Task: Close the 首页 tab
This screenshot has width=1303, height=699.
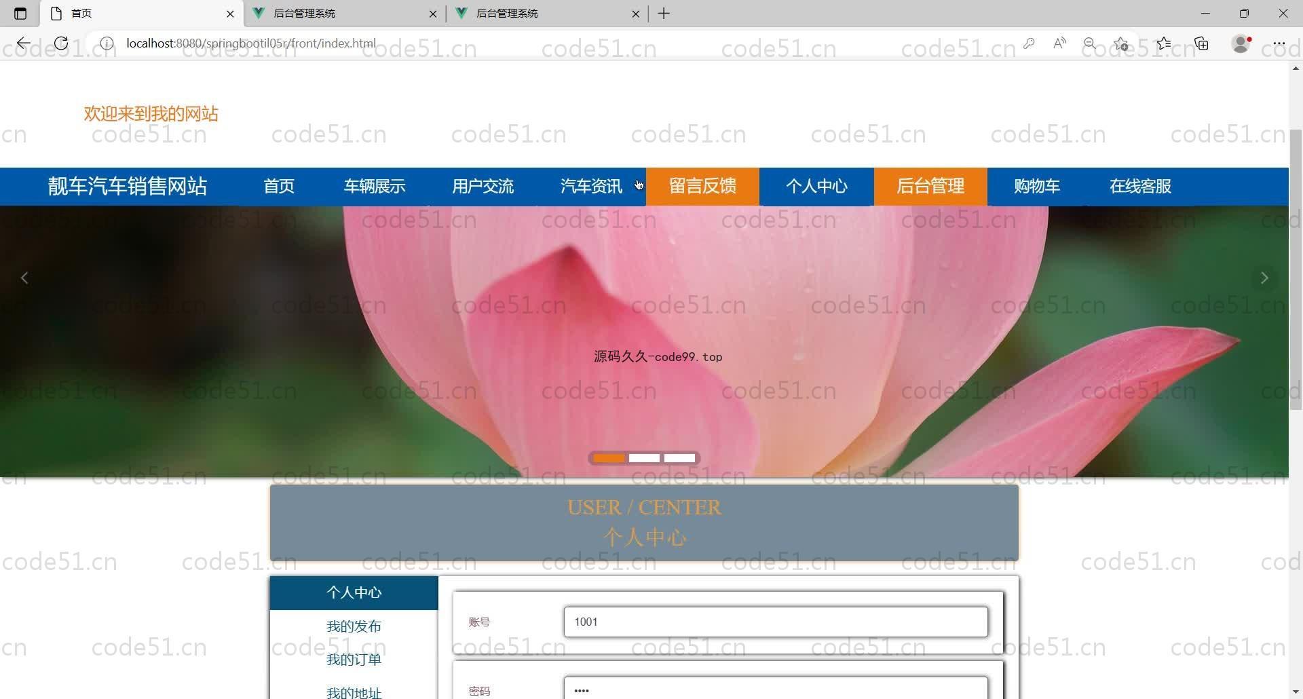Action: click(230, 14)
